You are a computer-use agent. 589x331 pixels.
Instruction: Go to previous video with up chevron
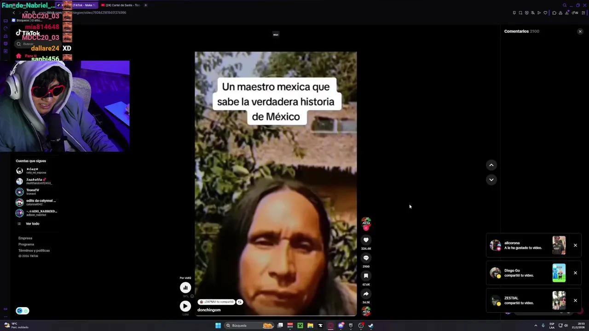click(x=491, y=165)
